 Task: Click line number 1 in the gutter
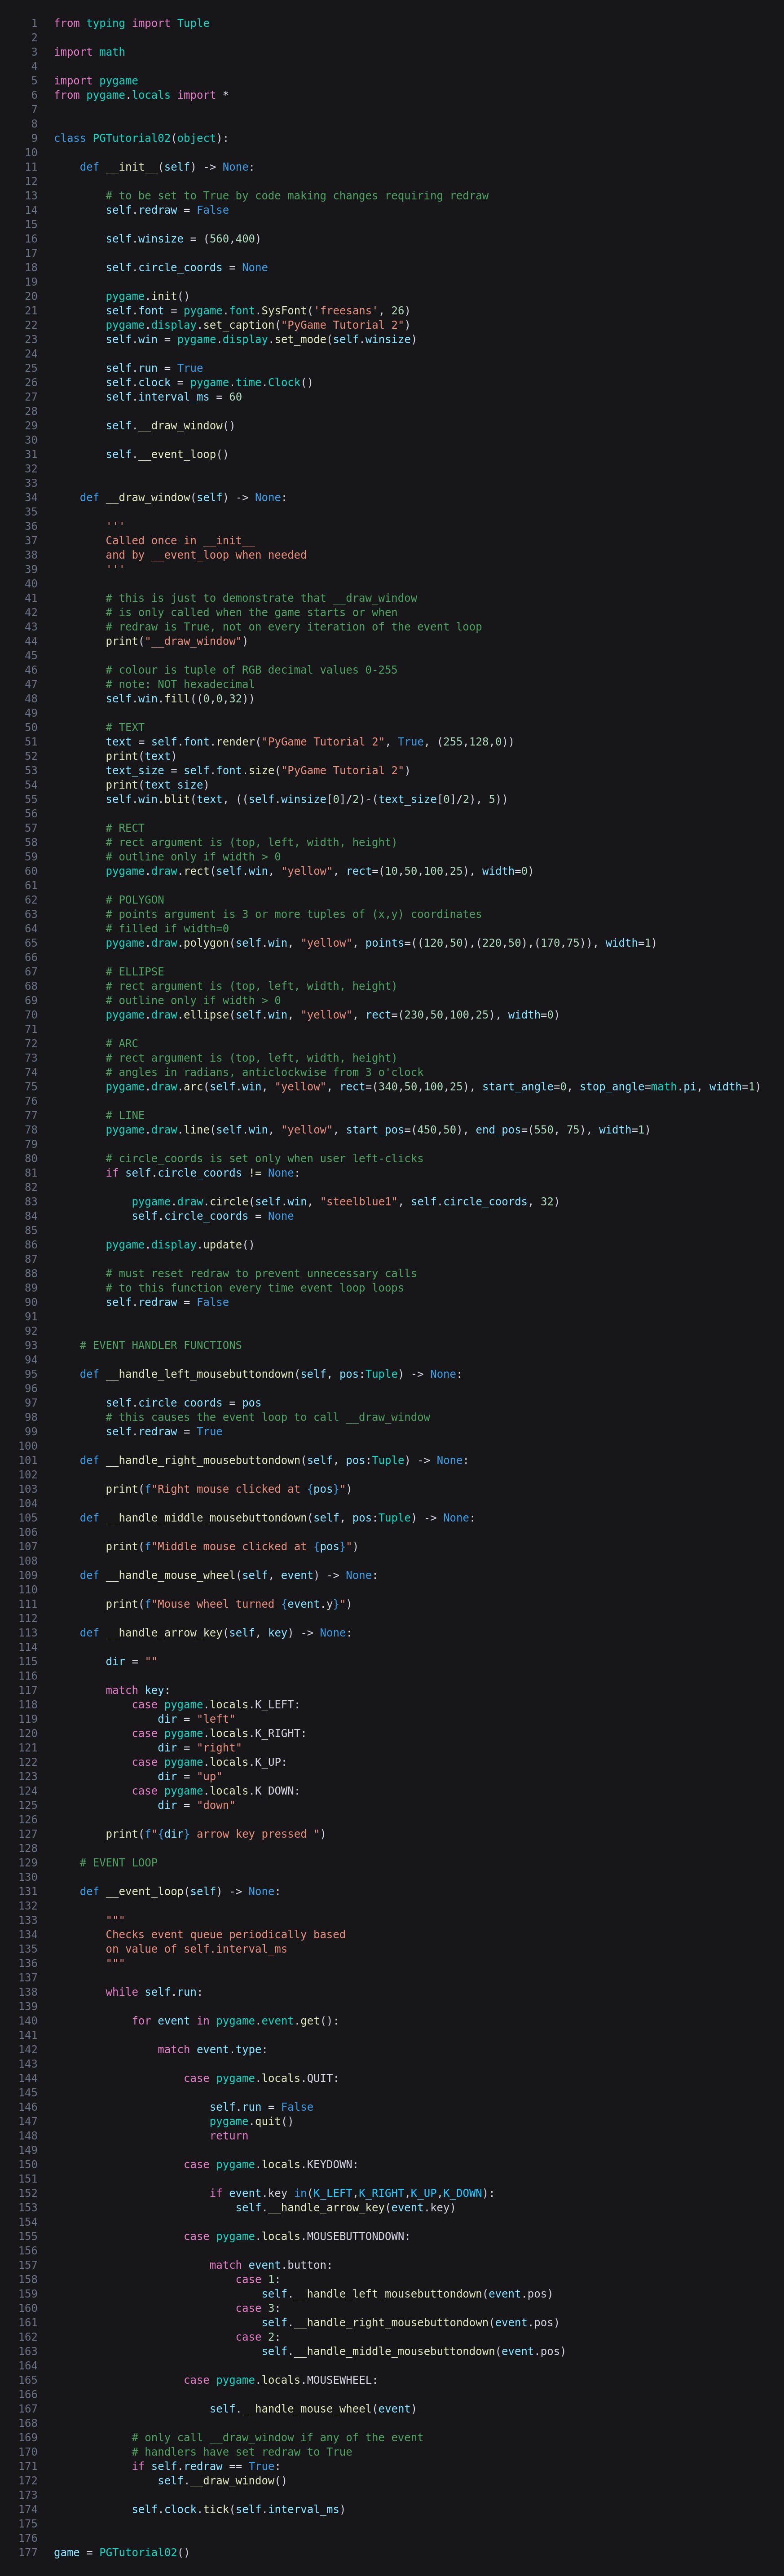click(x=34, y=23)
